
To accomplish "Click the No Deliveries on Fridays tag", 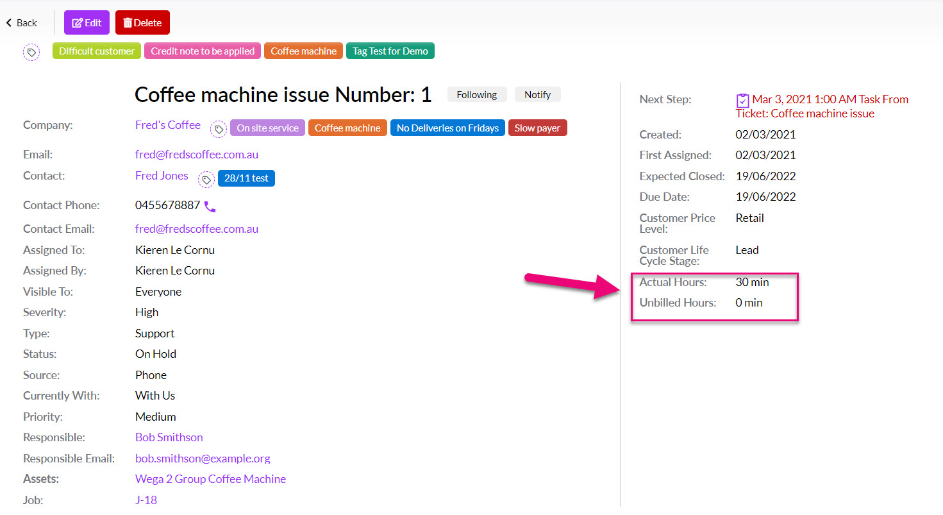I will (x=447, y=128).
